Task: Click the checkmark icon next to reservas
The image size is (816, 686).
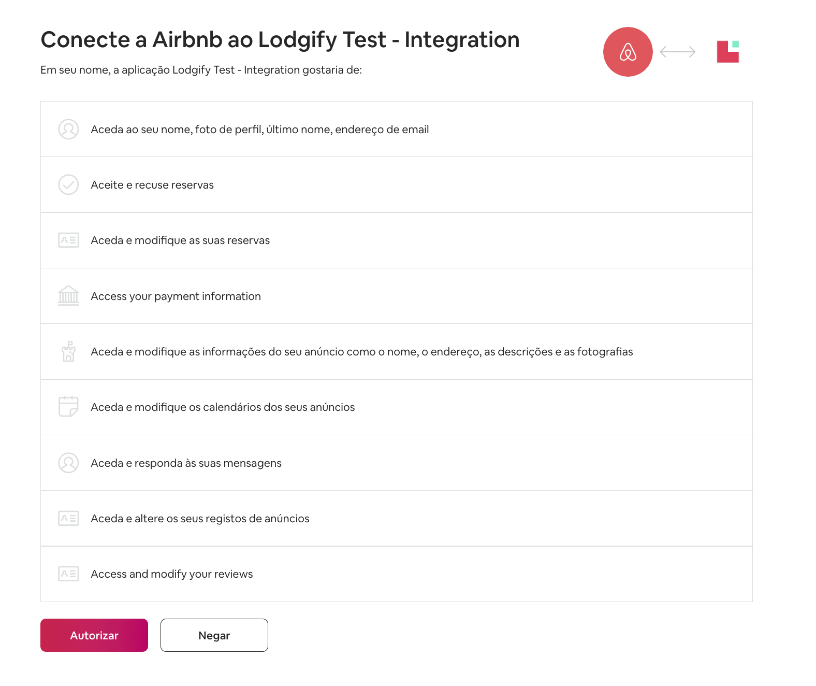Action: [x=68, y=185]
